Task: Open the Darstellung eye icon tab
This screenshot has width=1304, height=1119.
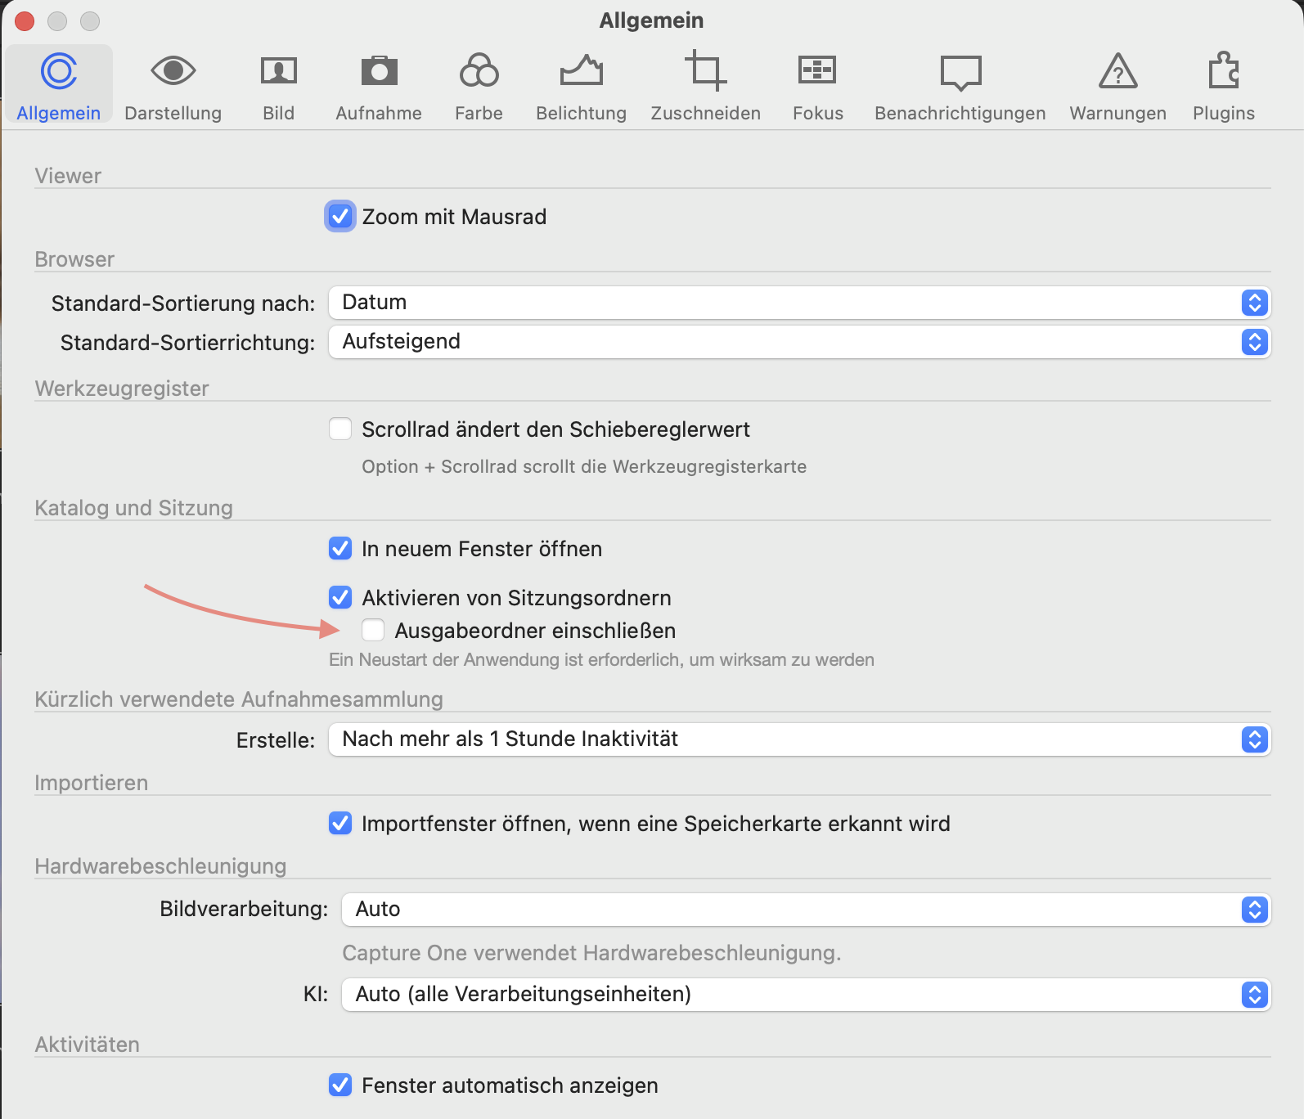Action: coord(173,71)
